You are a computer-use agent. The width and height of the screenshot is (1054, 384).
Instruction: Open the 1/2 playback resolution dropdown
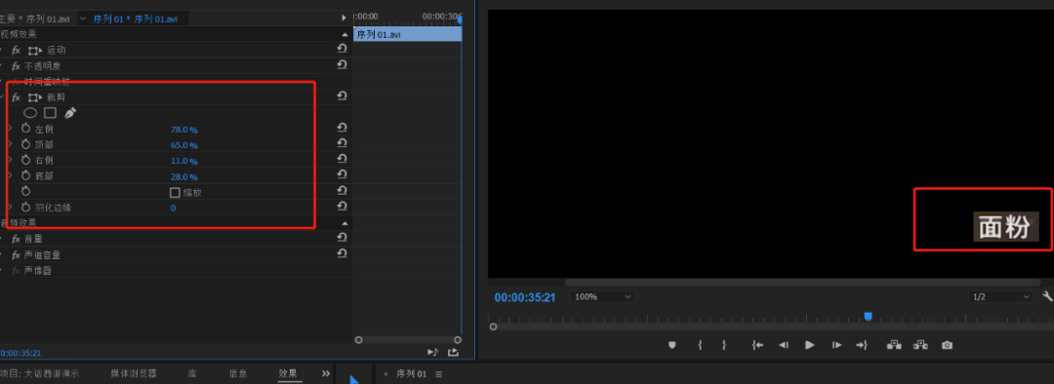pyautogui.click(x=1000, y=296)
